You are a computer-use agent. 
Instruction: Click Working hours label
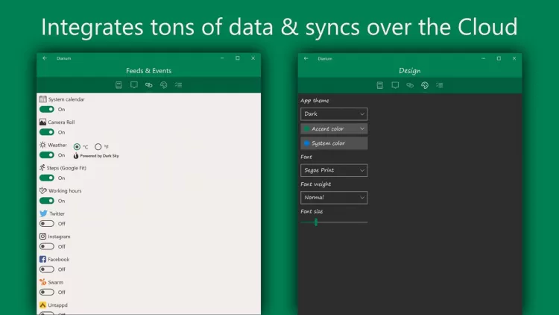click(65, 190)
